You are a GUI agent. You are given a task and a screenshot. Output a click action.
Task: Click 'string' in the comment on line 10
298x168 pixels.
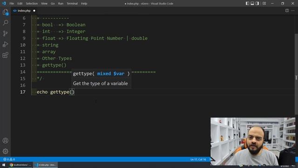click(50, 45)
